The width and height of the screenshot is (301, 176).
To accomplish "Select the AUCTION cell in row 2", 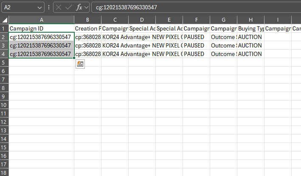I will (x=250, y=37).
